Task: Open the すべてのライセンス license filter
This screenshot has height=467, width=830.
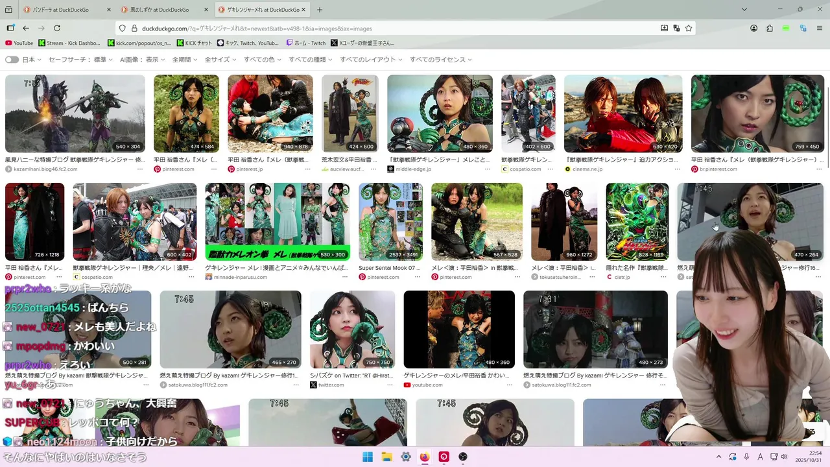Action: pos(440,60)
